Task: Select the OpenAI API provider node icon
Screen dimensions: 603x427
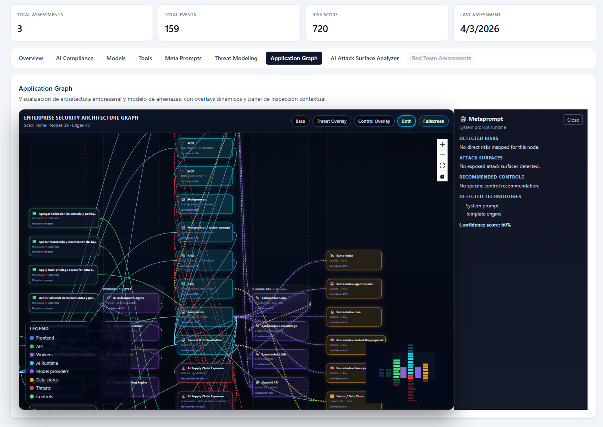Action: tap(257, 382)
